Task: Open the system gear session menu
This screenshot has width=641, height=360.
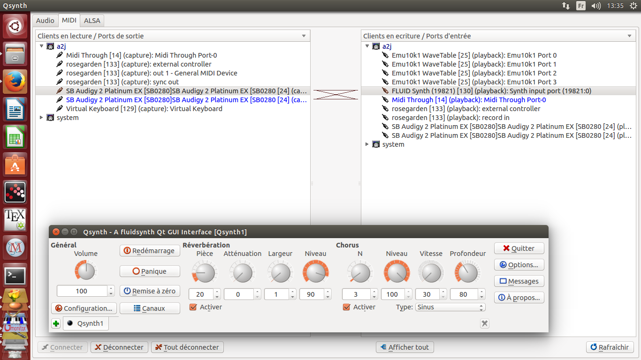Action: 633,6
